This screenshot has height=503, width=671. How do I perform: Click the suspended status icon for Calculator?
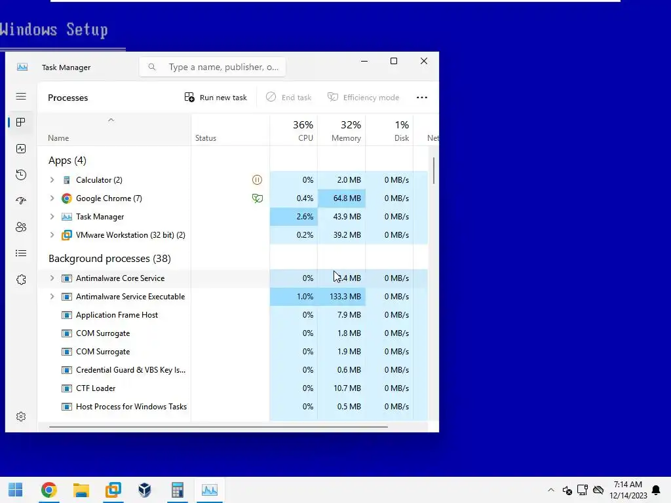click(x=257, y=179)
